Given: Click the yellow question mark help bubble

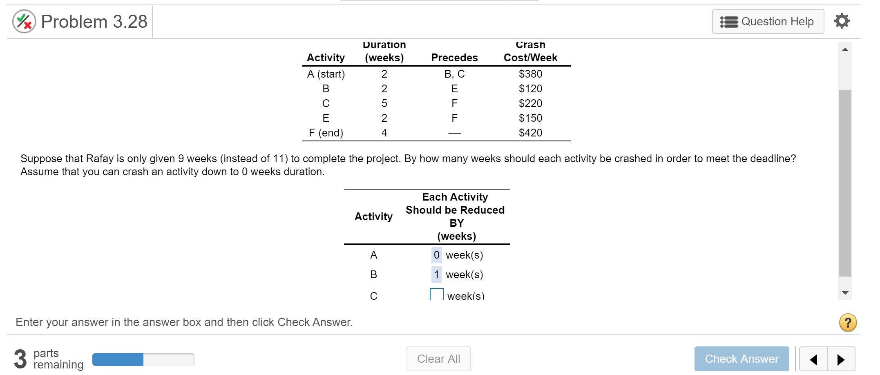Looking at the screenshot, I should [x=849, y=322].
